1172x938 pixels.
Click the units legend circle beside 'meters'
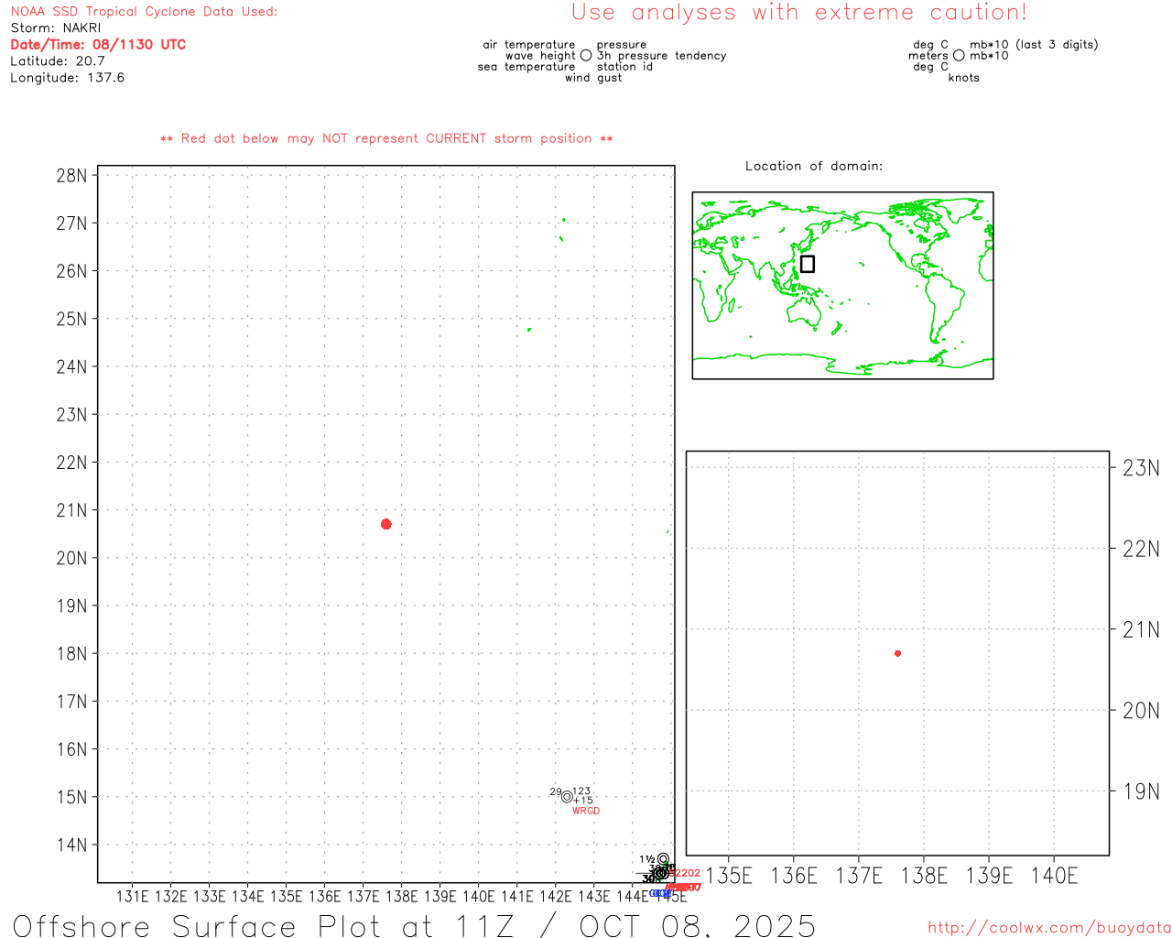(x=959, y=56)
